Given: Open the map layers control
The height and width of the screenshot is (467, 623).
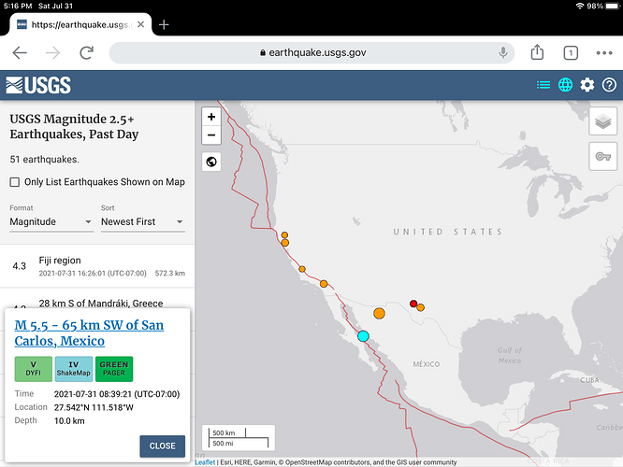Looking at the screenshot, I should [602, 121].
